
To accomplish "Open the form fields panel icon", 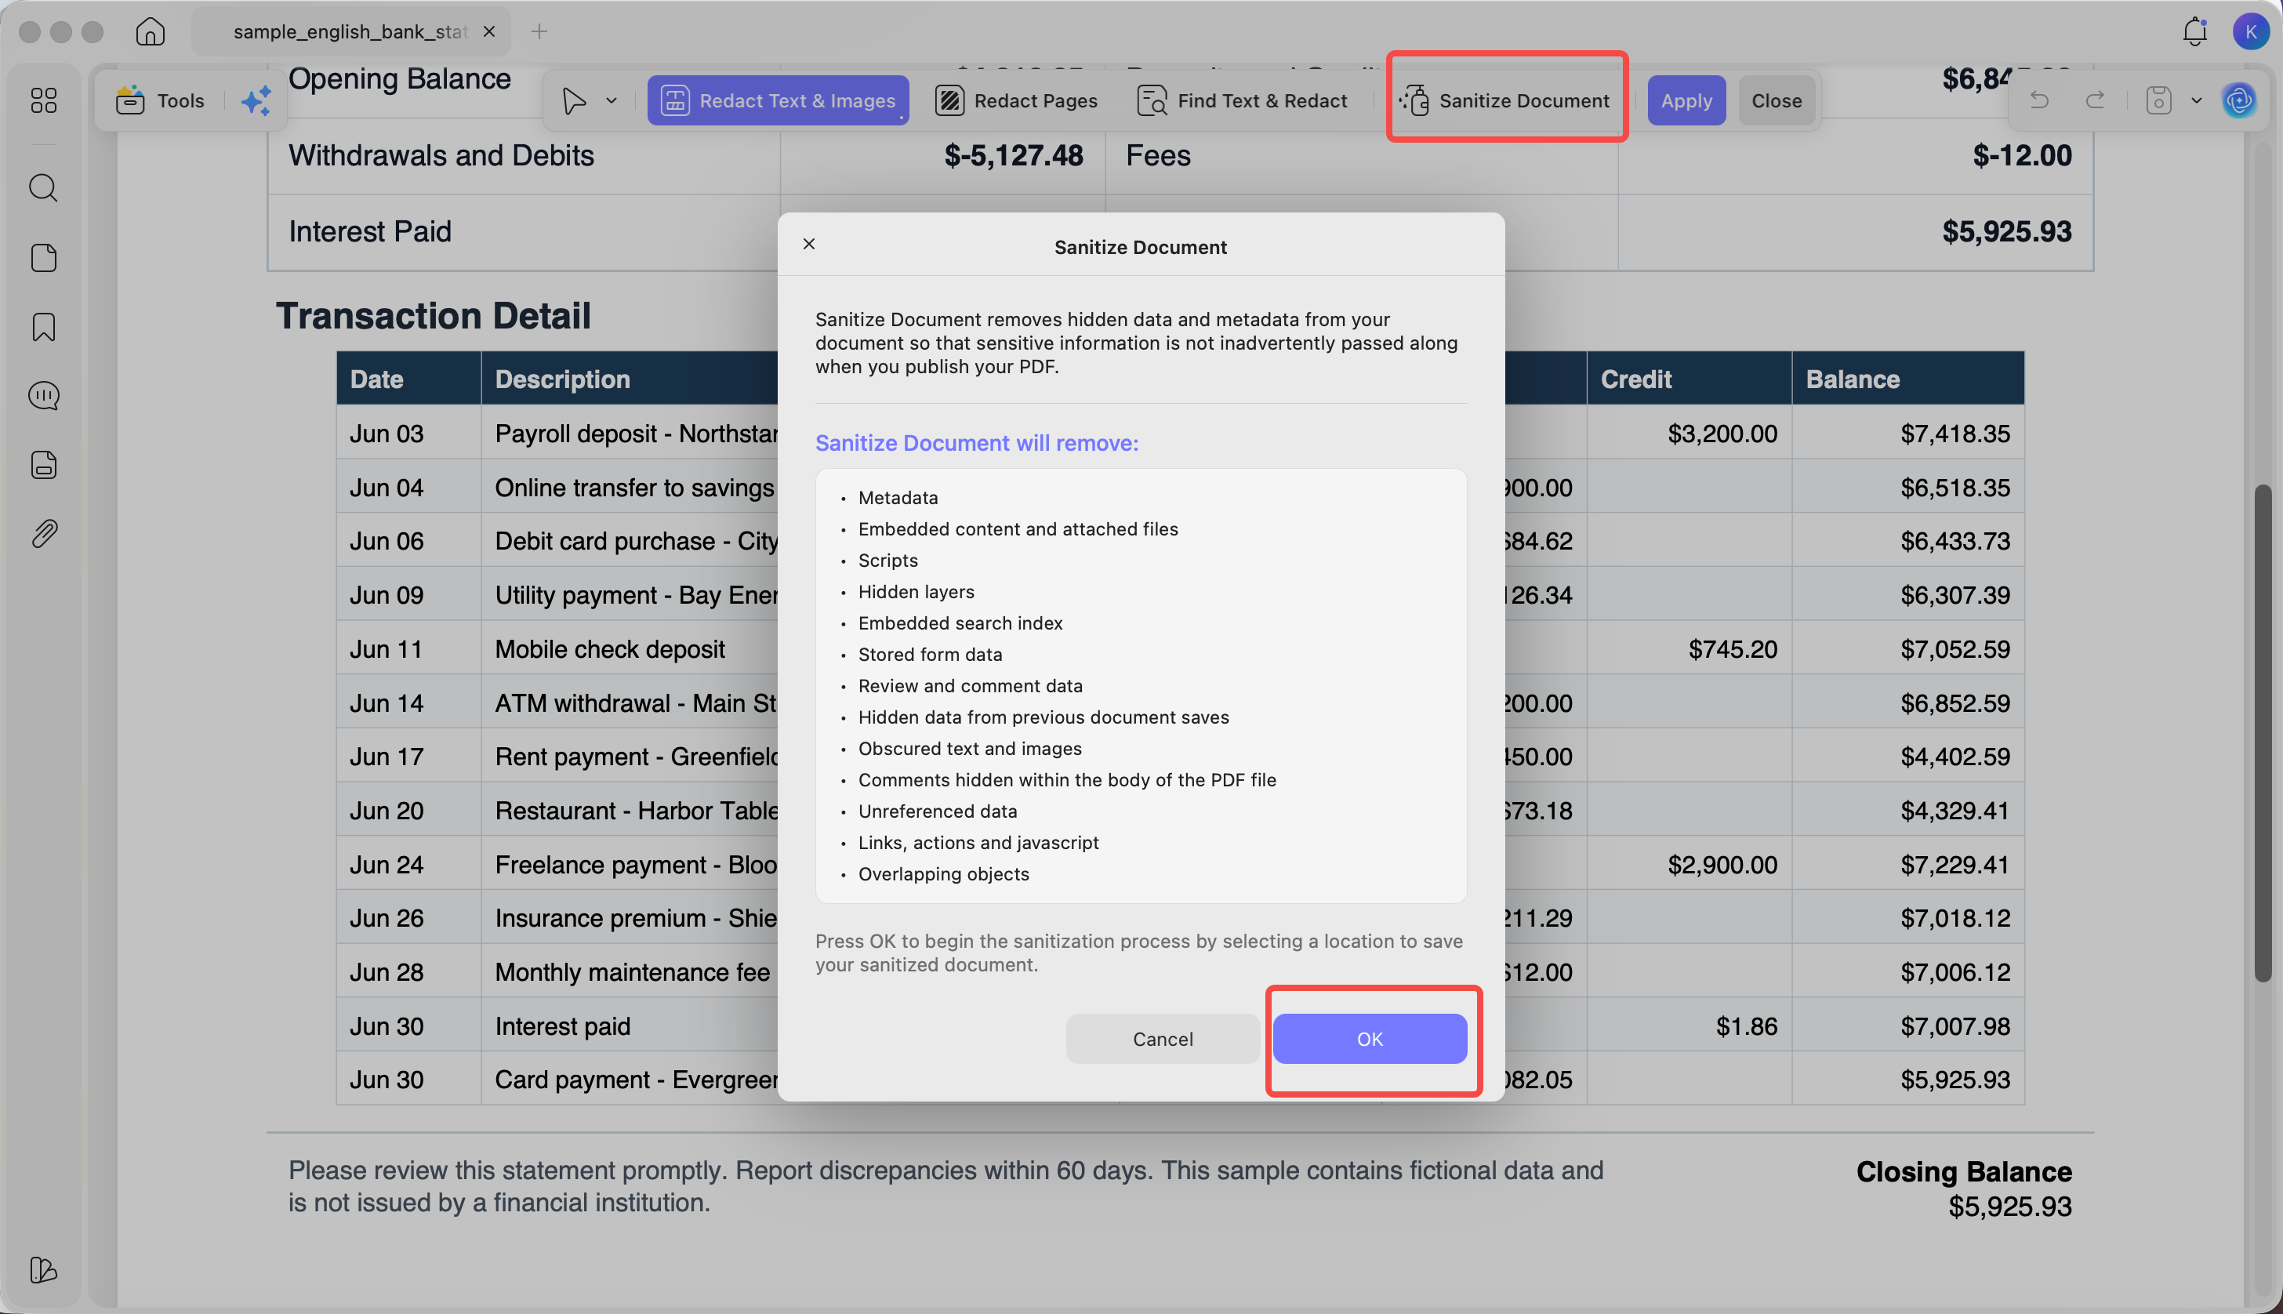I will (43, 465).
